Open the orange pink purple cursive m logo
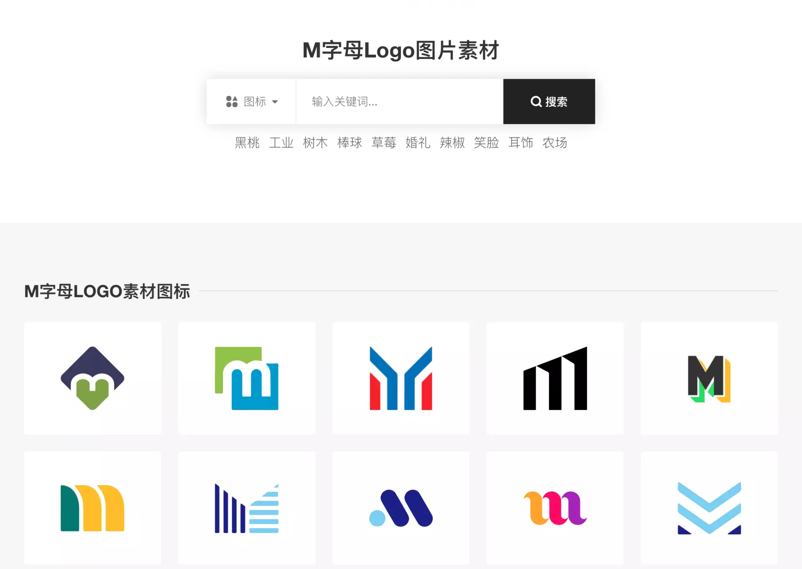The height and width of the screenshot is (569, 802). click(555, 508)
